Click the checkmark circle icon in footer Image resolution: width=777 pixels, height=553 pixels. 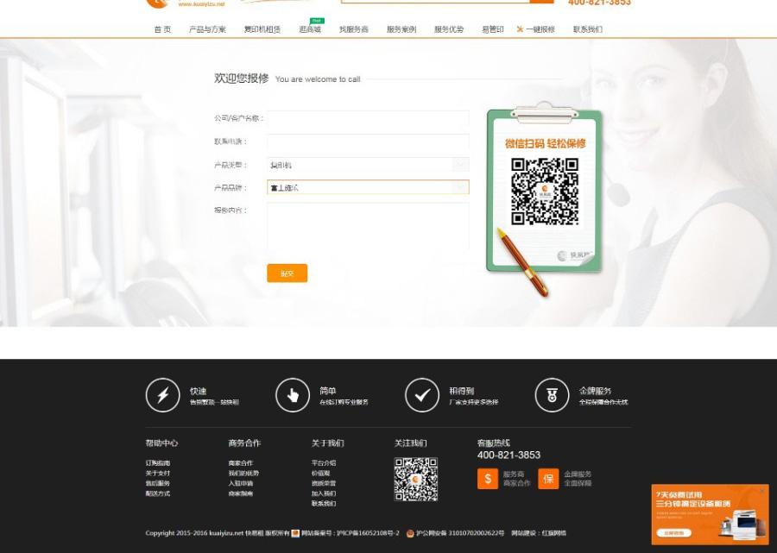[422, 395]
